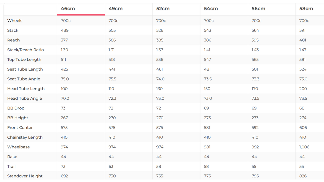The width and height of the screenshot is (324, 182).
Task: Click the Stack/Reach Ratio row label
Action: (x=25, y=50)
